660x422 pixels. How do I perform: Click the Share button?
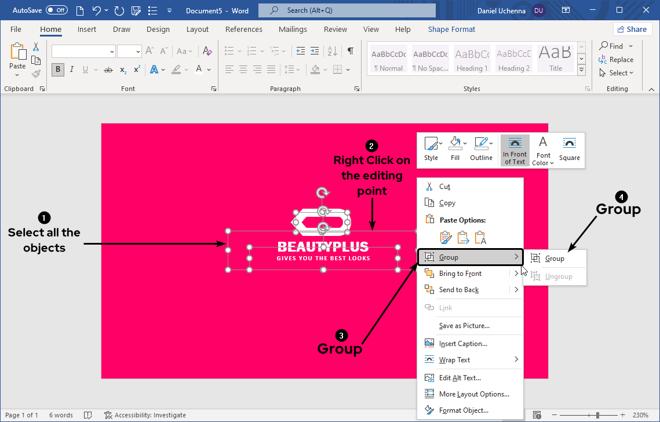tap(632, 30)
